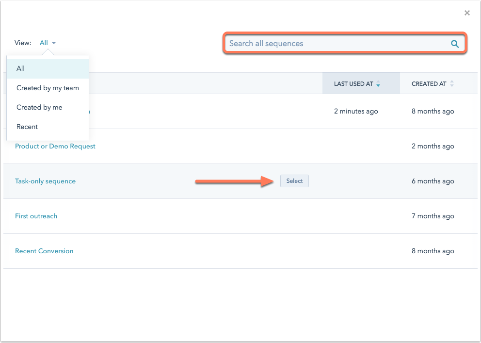Open Product or Demo Request sequence
Viewport: 481px width, 343px height.
pos(55,147)
